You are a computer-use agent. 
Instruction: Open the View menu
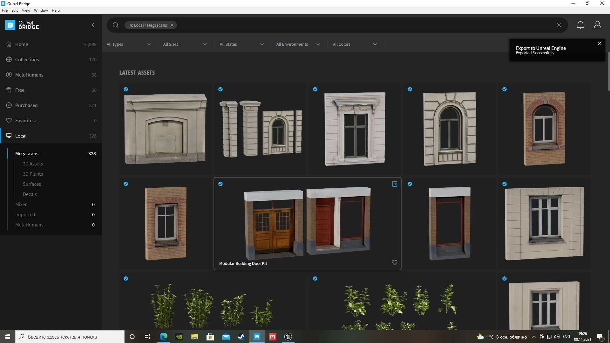pos(26,10)
